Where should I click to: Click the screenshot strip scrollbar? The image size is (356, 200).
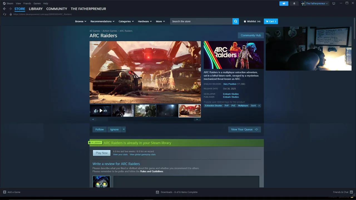click(145, 119)
